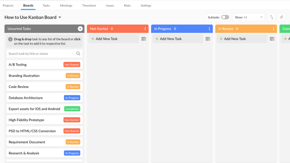
Task: Go to the Settings tab
Action: 146,6
